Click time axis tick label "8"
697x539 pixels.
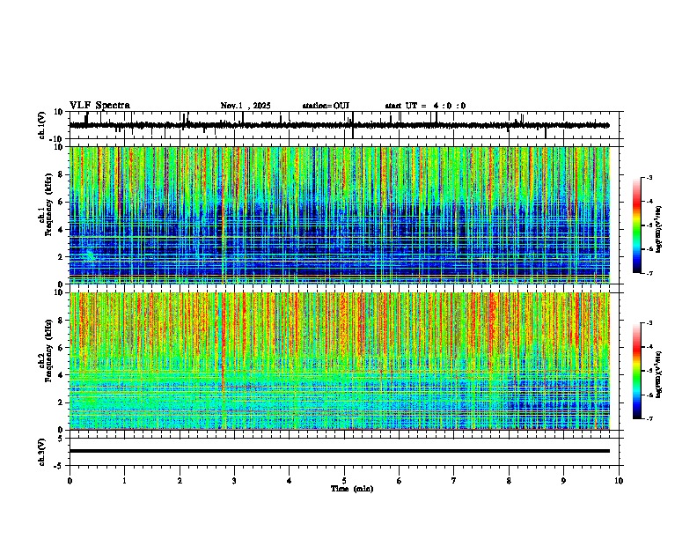pos(509,481)
